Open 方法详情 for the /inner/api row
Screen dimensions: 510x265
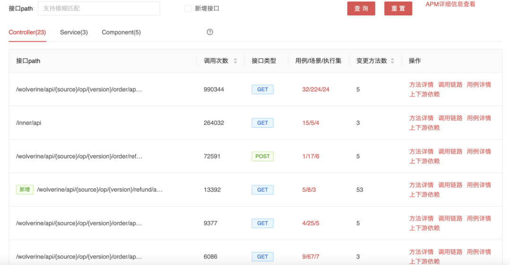point(421,118)
